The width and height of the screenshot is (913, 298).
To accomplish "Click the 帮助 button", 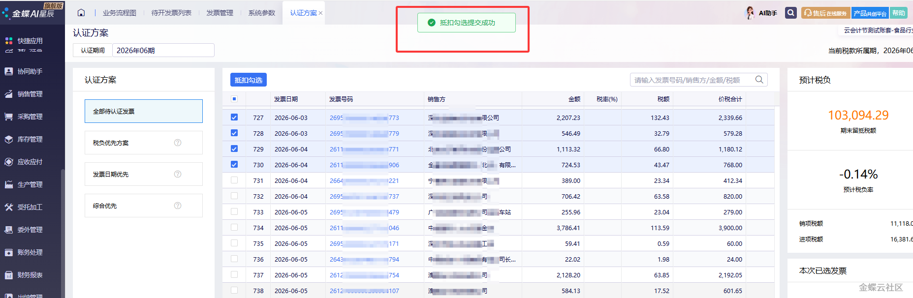I will [899, 13].
